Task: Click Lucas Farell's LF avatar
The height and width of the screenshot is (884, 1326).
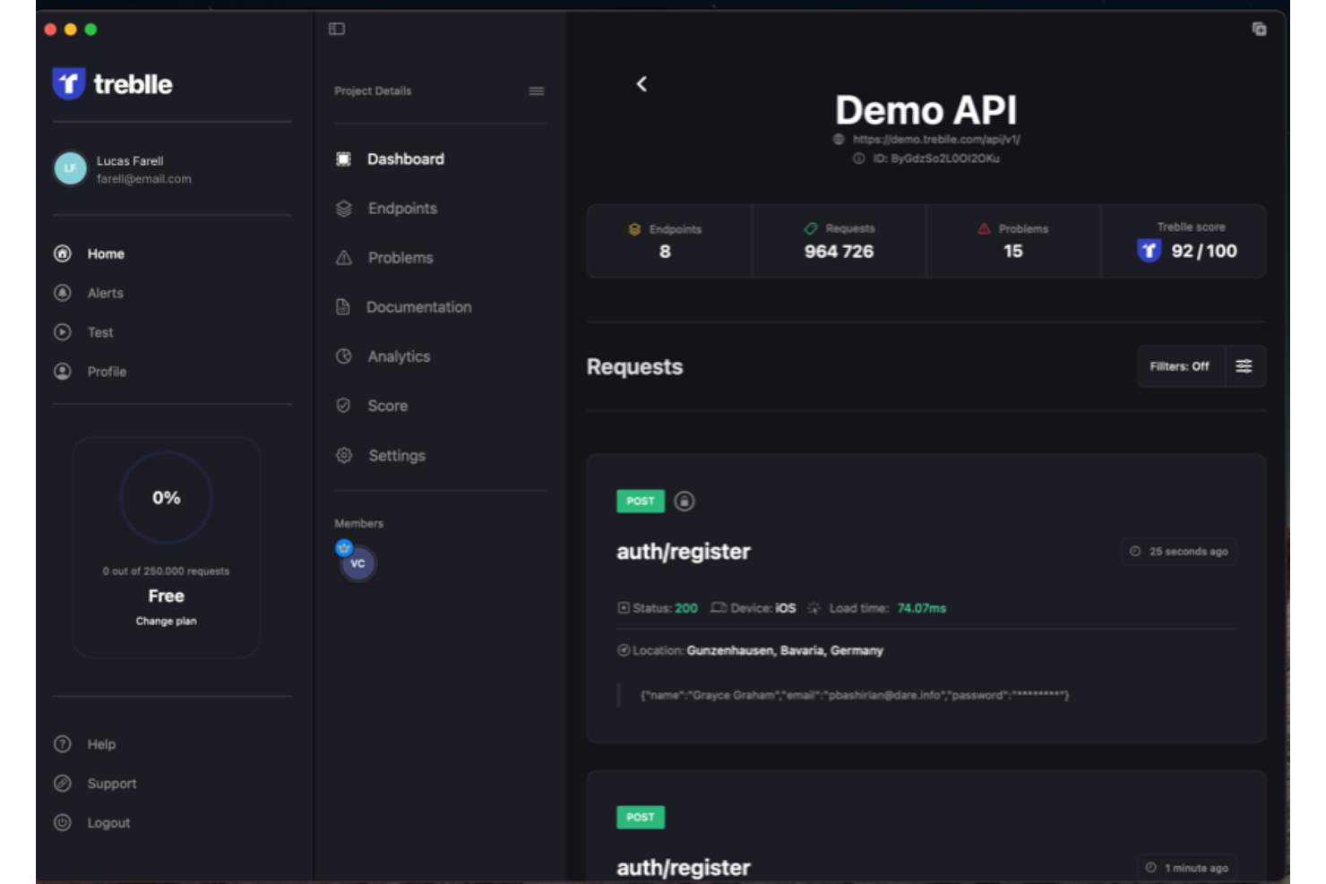Action: (70, 167)
